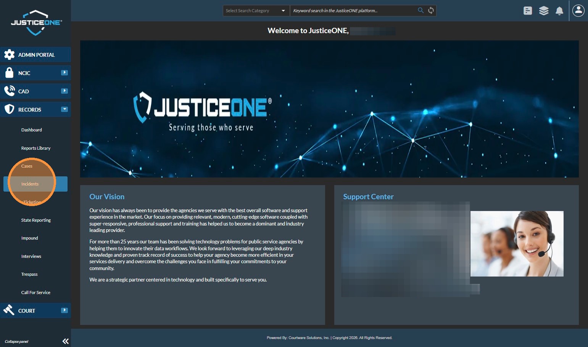The image size is (588, 347).
Task: Click the Support Center heading
Action: point(368,197)
